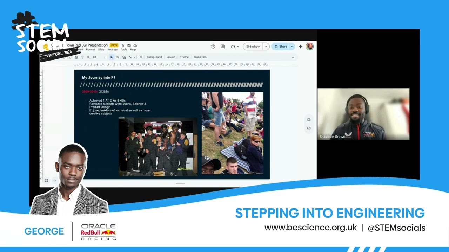Open the Tools menu
449x252 pixels.
tap(124, 50)
